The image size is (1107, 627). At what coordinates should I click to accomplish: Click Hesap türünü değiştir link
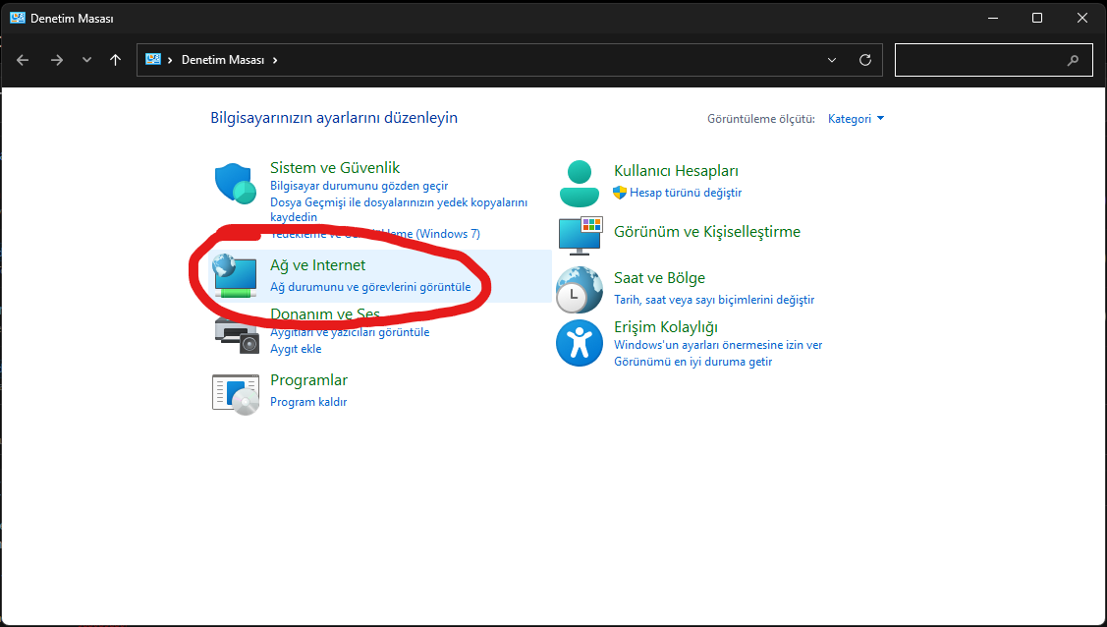pos(686,193)
